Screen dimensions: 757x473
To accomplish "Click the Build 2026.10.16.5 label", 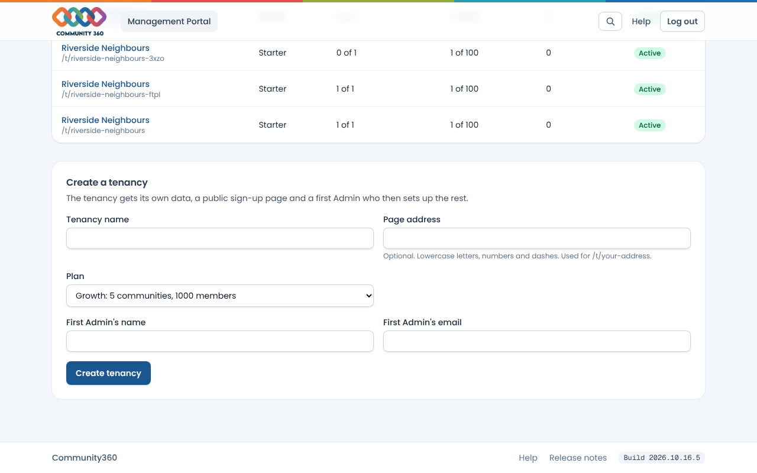I will pyautogui.click(x=662, y=458).
